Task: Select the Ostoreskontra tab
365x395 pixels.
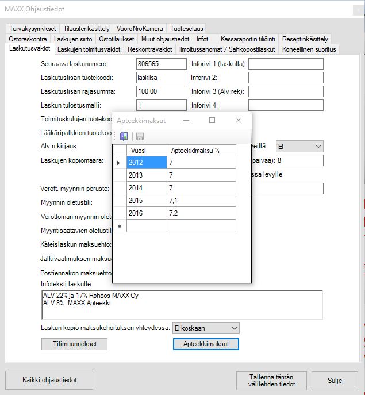Action: 28,39
